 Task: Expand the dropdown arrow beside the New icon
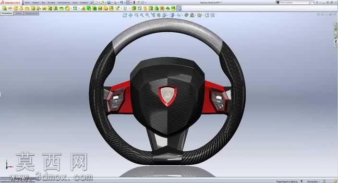99,3
